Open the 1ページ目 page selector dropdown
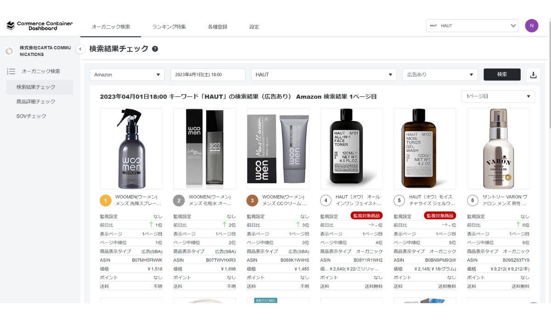This screenshot has height=321, width=551. click(x=498, y=96)
